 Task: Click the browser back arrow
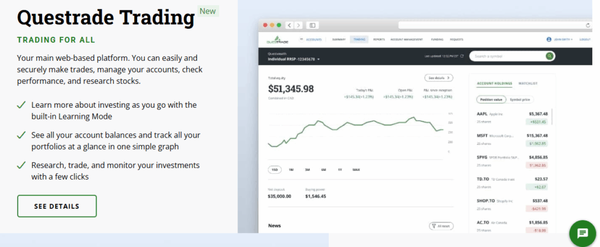tap(289, 25)
